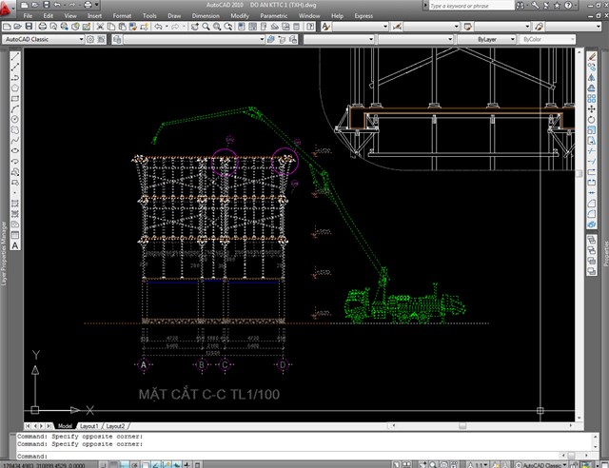Open the multileader style dropdown
This screenshot has height=468, width=609.
[x=573, y=27]
